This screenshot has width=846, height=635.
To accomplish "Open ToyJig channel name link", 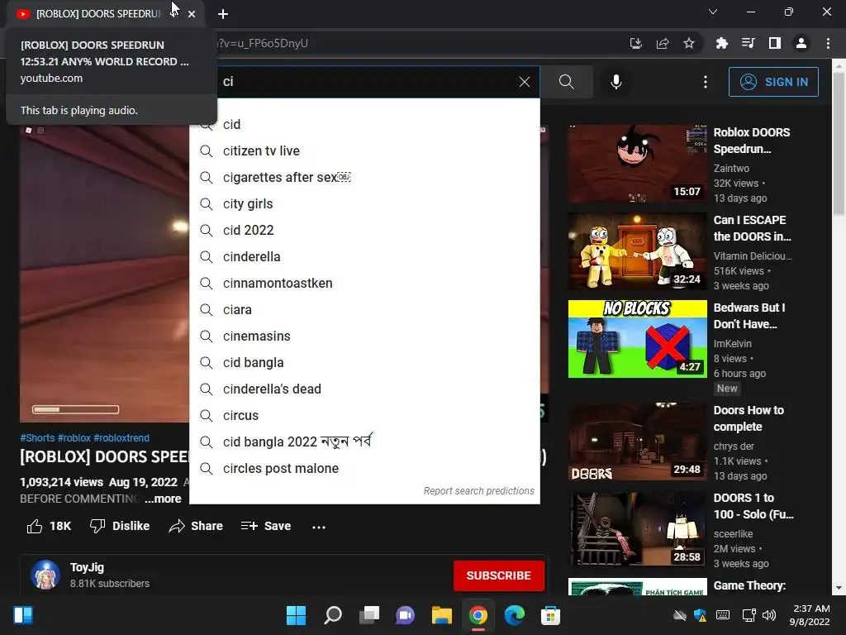I will tap(87, 567).
